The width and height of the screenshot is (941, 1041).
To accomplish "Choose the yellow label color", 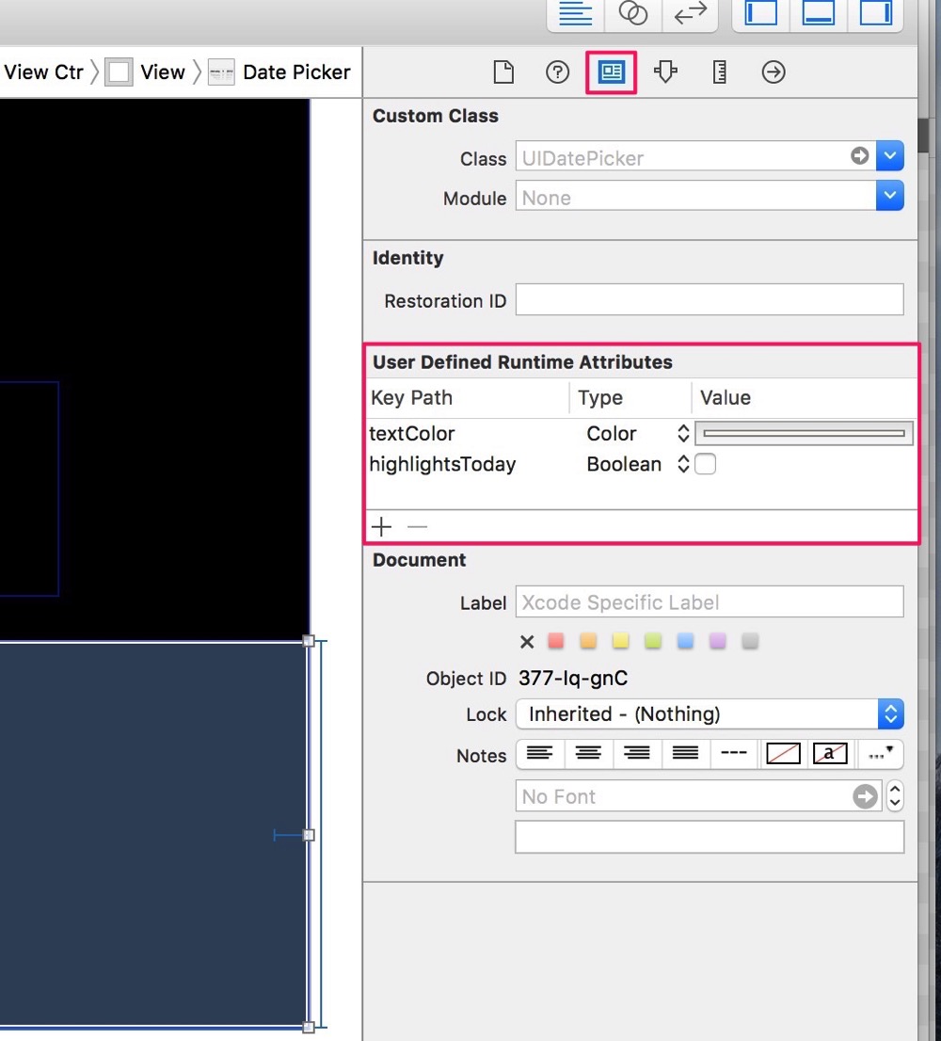I will [620, 641].
